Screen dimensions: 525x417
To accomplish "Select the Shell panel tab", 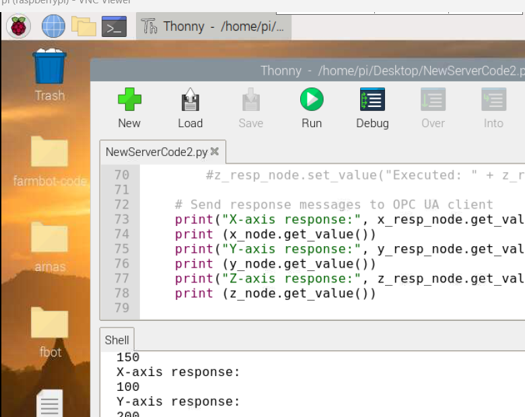I will (x=117, y=340).
